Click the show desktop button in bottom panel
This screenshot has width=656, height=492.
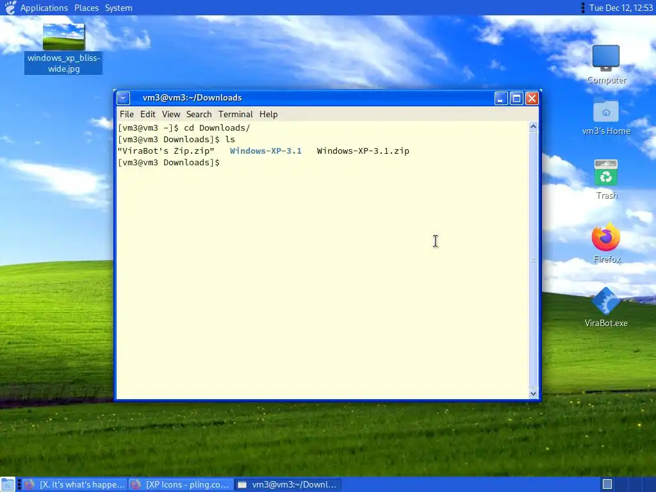tap(8, 484)
